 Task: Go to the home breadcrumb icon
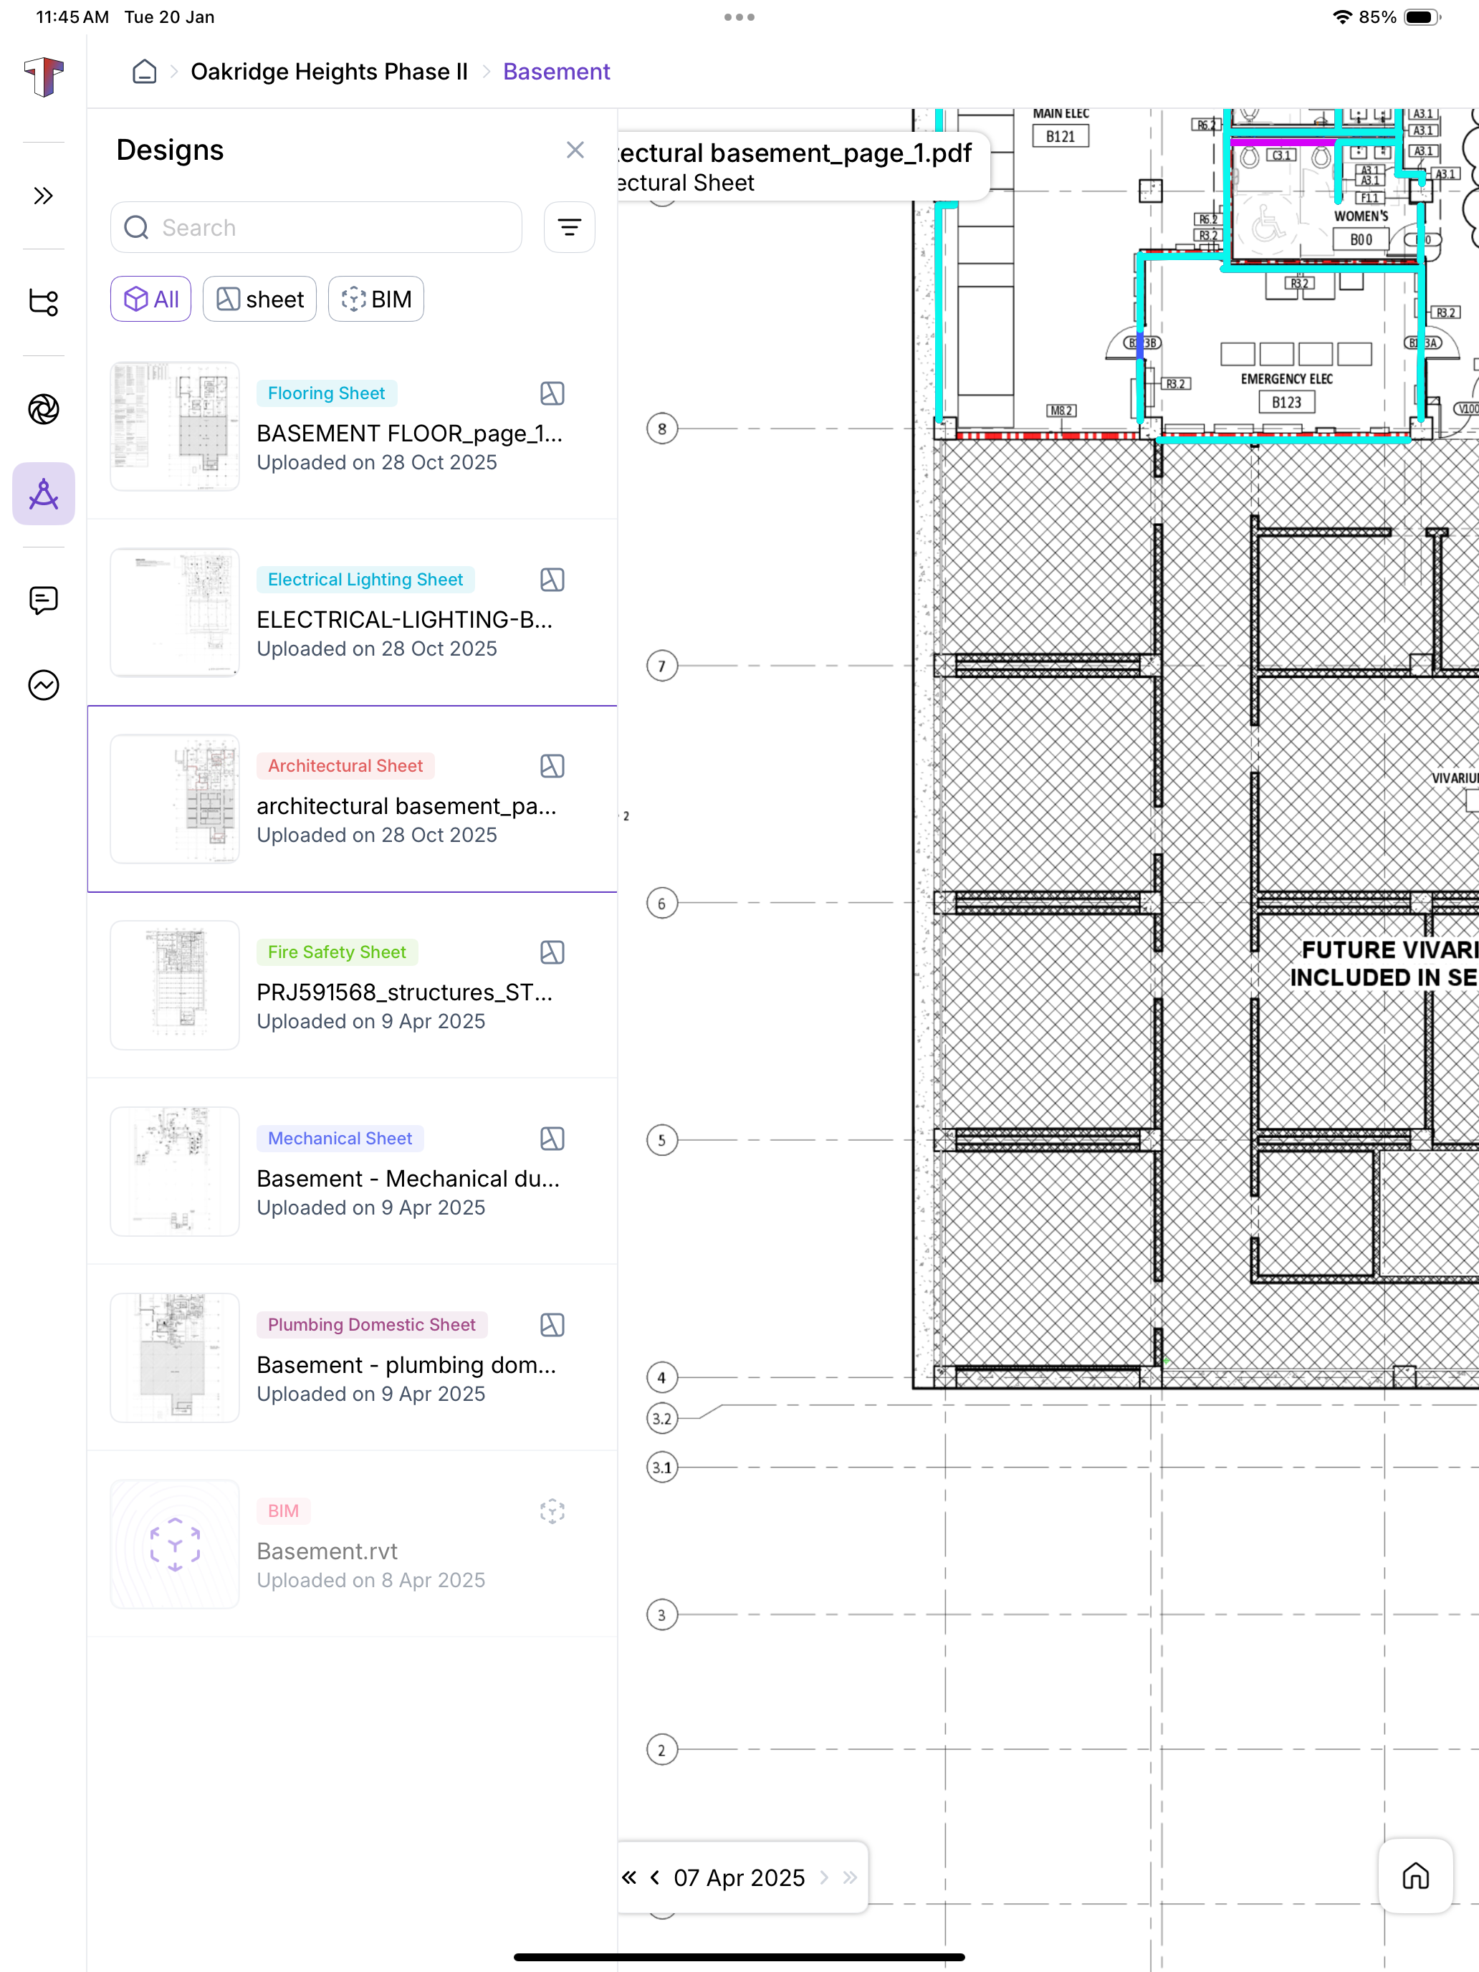click(x=145, y=72)
